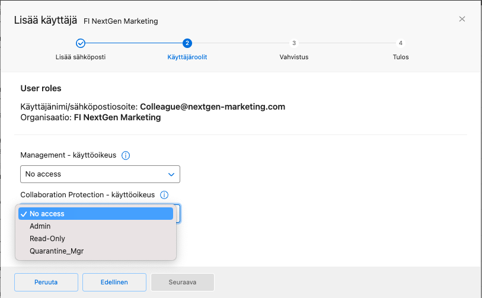The width and height of the screenshot is (482, 298).
Task: Show info for Collaboration Protection käyttöoikeus
Action: point(164,195)
